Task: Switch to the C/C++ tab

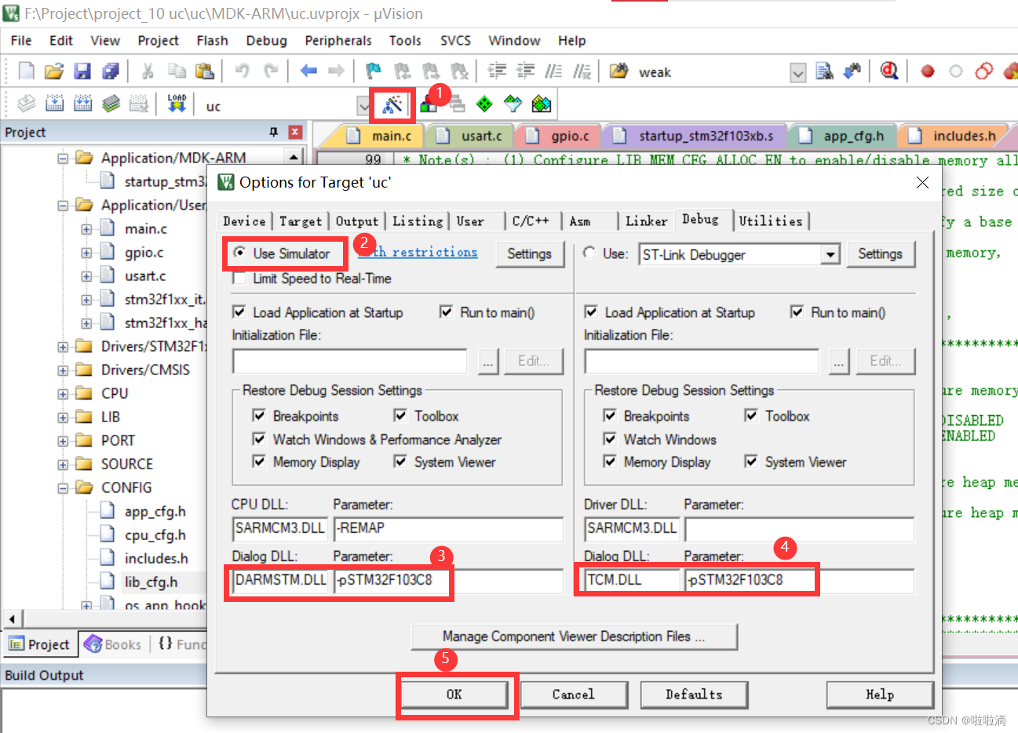Action: tap(531, 221)
